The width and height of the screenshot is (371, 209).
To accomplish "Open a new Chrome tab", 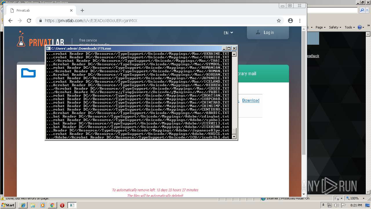I will 82,10.
